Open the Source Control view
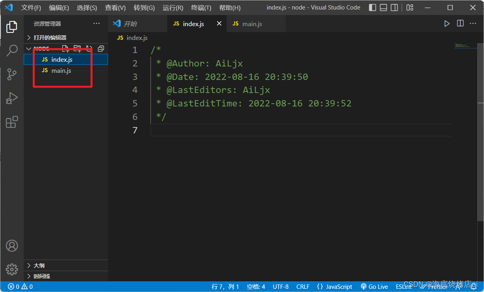The height and width of the screenshot is (292, 484). (x=12, y=74)
